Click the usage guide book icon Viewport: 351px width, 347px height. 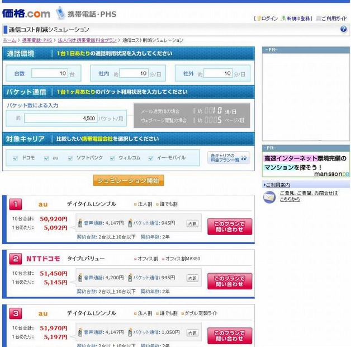(x=319, y=18)
